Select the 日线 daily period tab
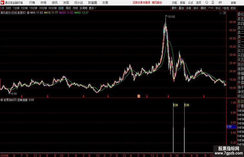 [61, 8]
